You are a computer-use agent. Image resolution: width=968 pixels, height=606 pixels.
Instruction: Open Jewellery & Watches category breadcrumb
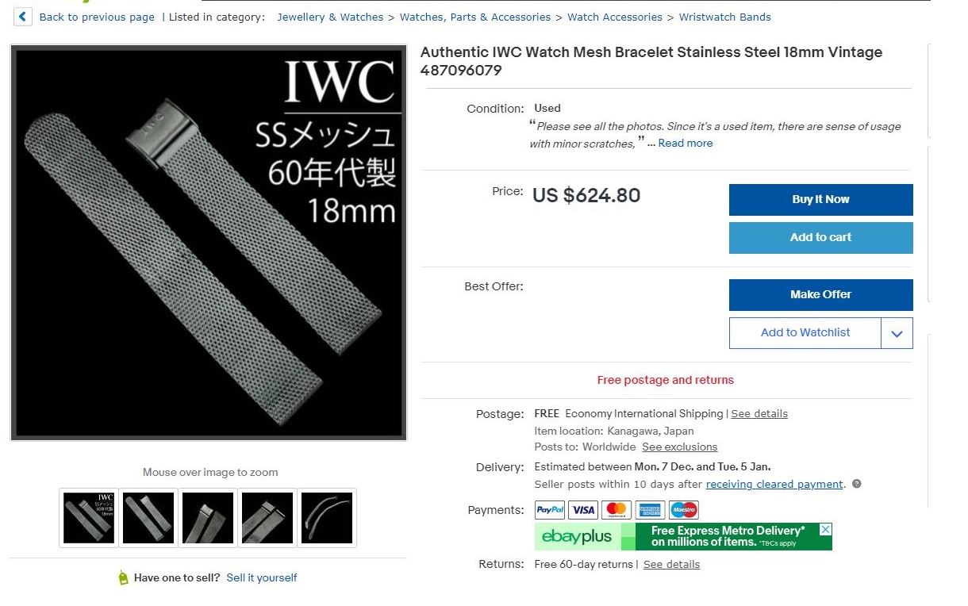tap(330, 17)
